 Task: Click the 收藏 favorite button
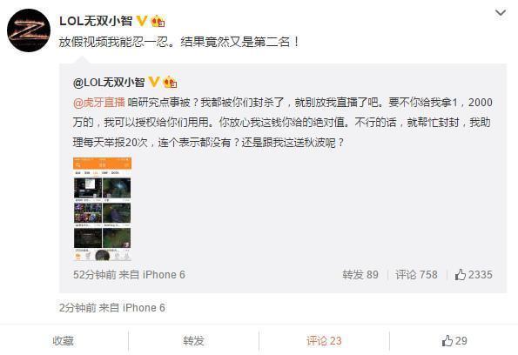63,341
